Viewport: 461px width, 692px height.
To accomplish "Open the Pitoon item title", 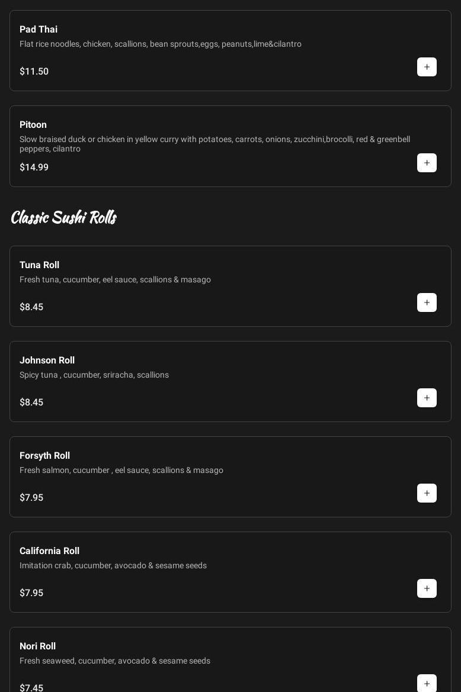I will tap(33, 125).
